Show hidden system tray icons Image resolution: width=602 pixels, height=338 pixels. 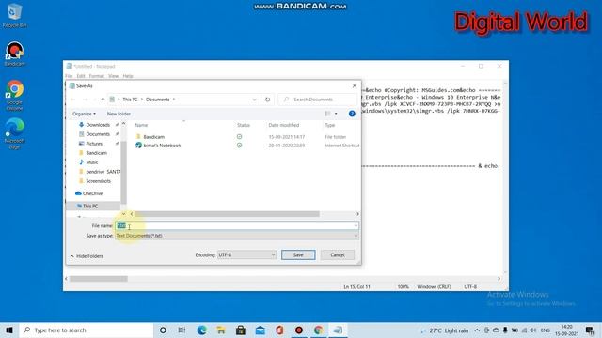point(477,330)
